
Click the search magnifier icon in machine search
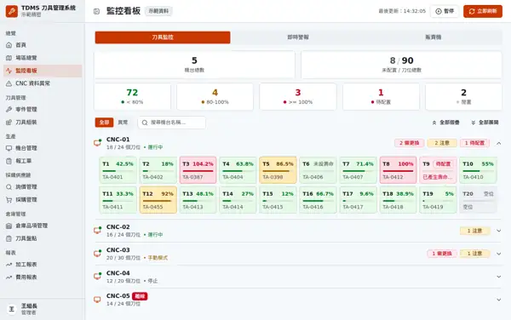coord(145,123)
